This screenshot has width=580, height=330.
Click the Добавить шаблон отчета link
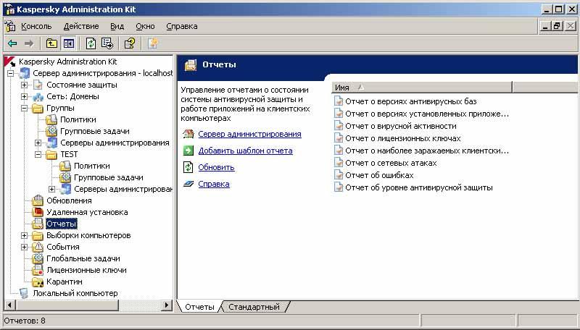(245, 151)
